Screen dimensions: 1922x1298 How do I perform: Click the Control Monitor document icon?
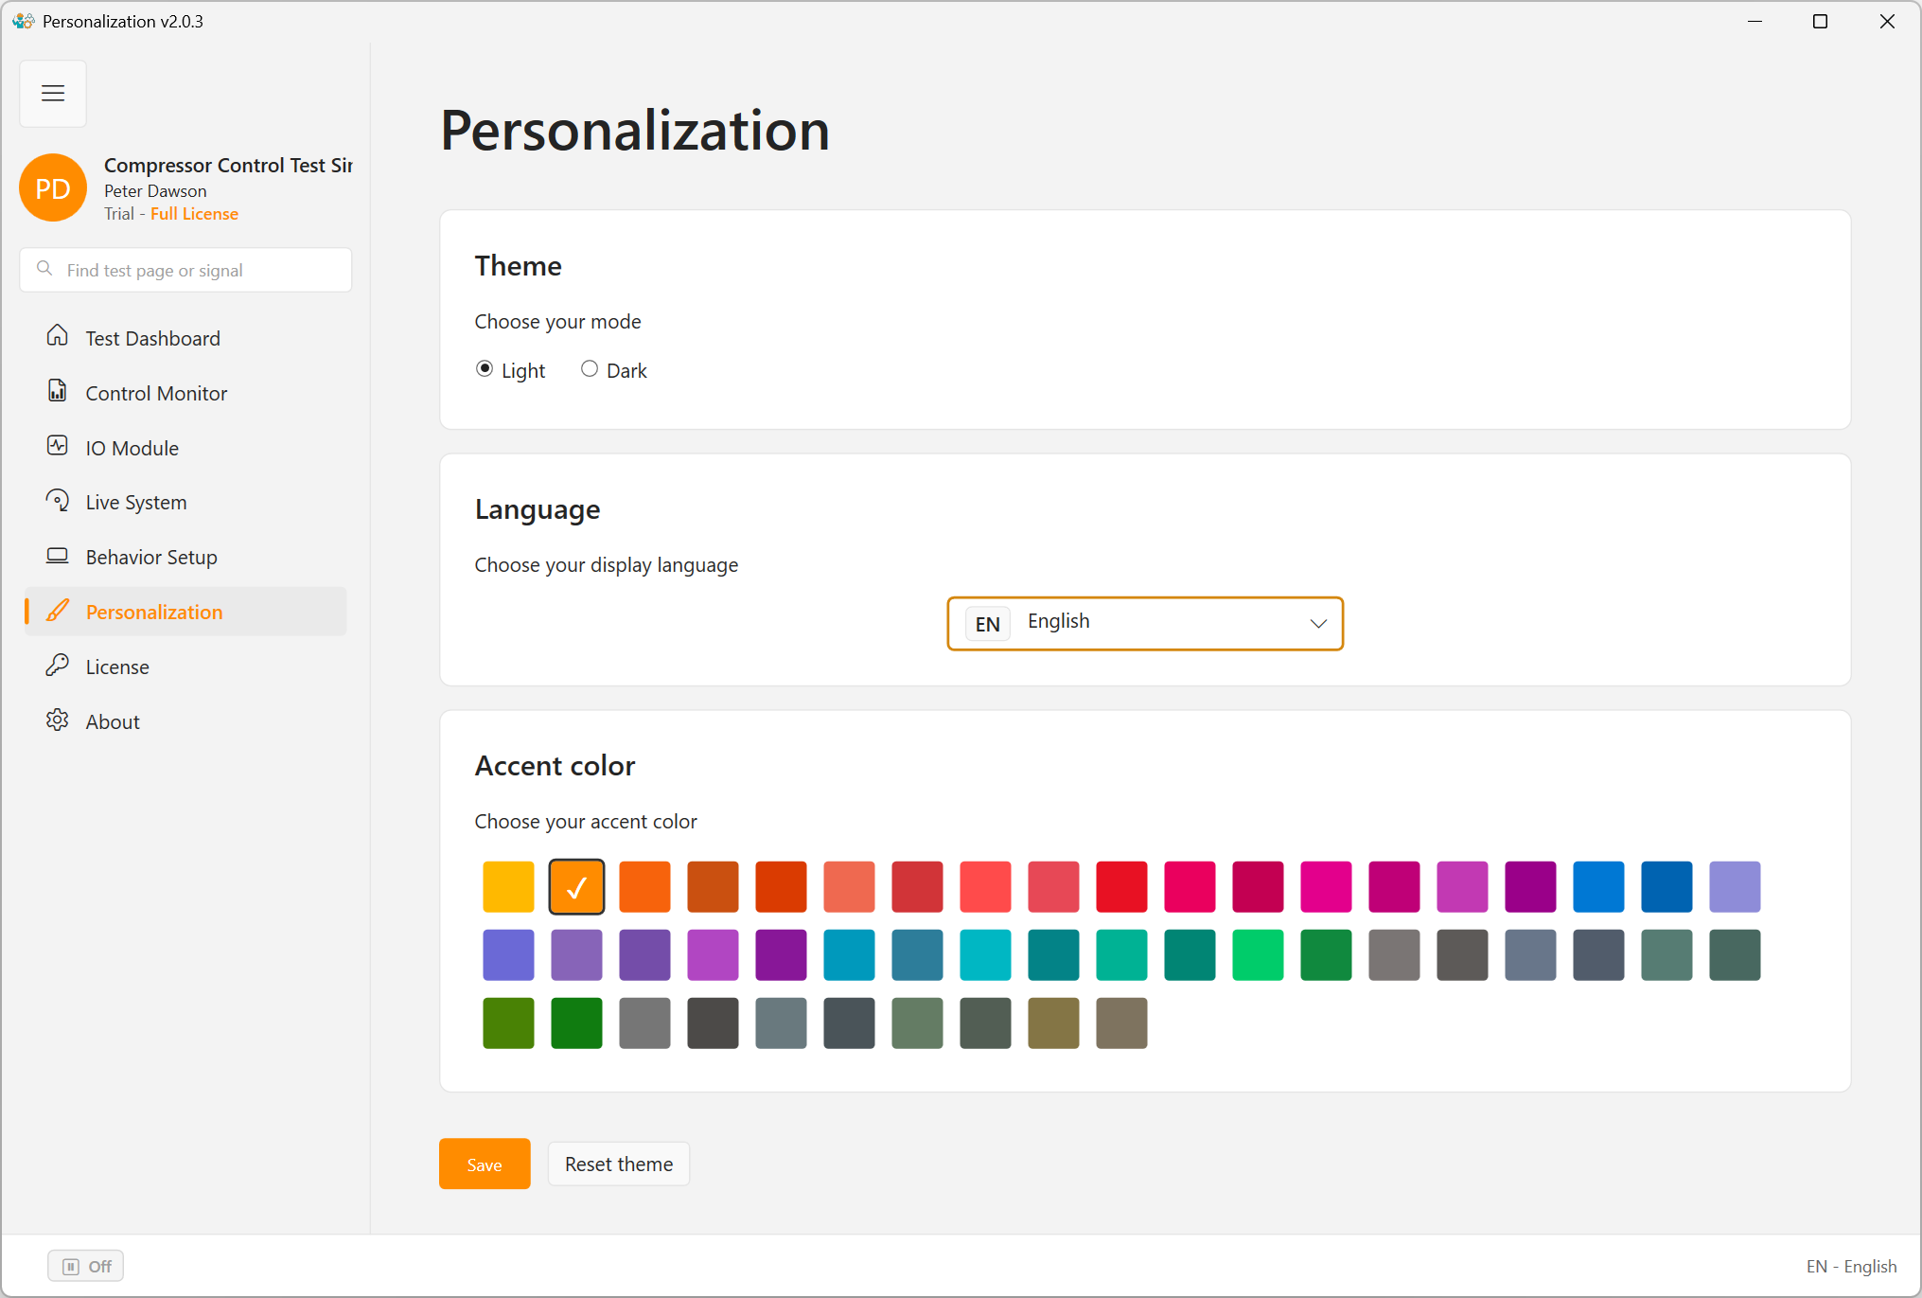pyautogui.click(x=58, y=391)
